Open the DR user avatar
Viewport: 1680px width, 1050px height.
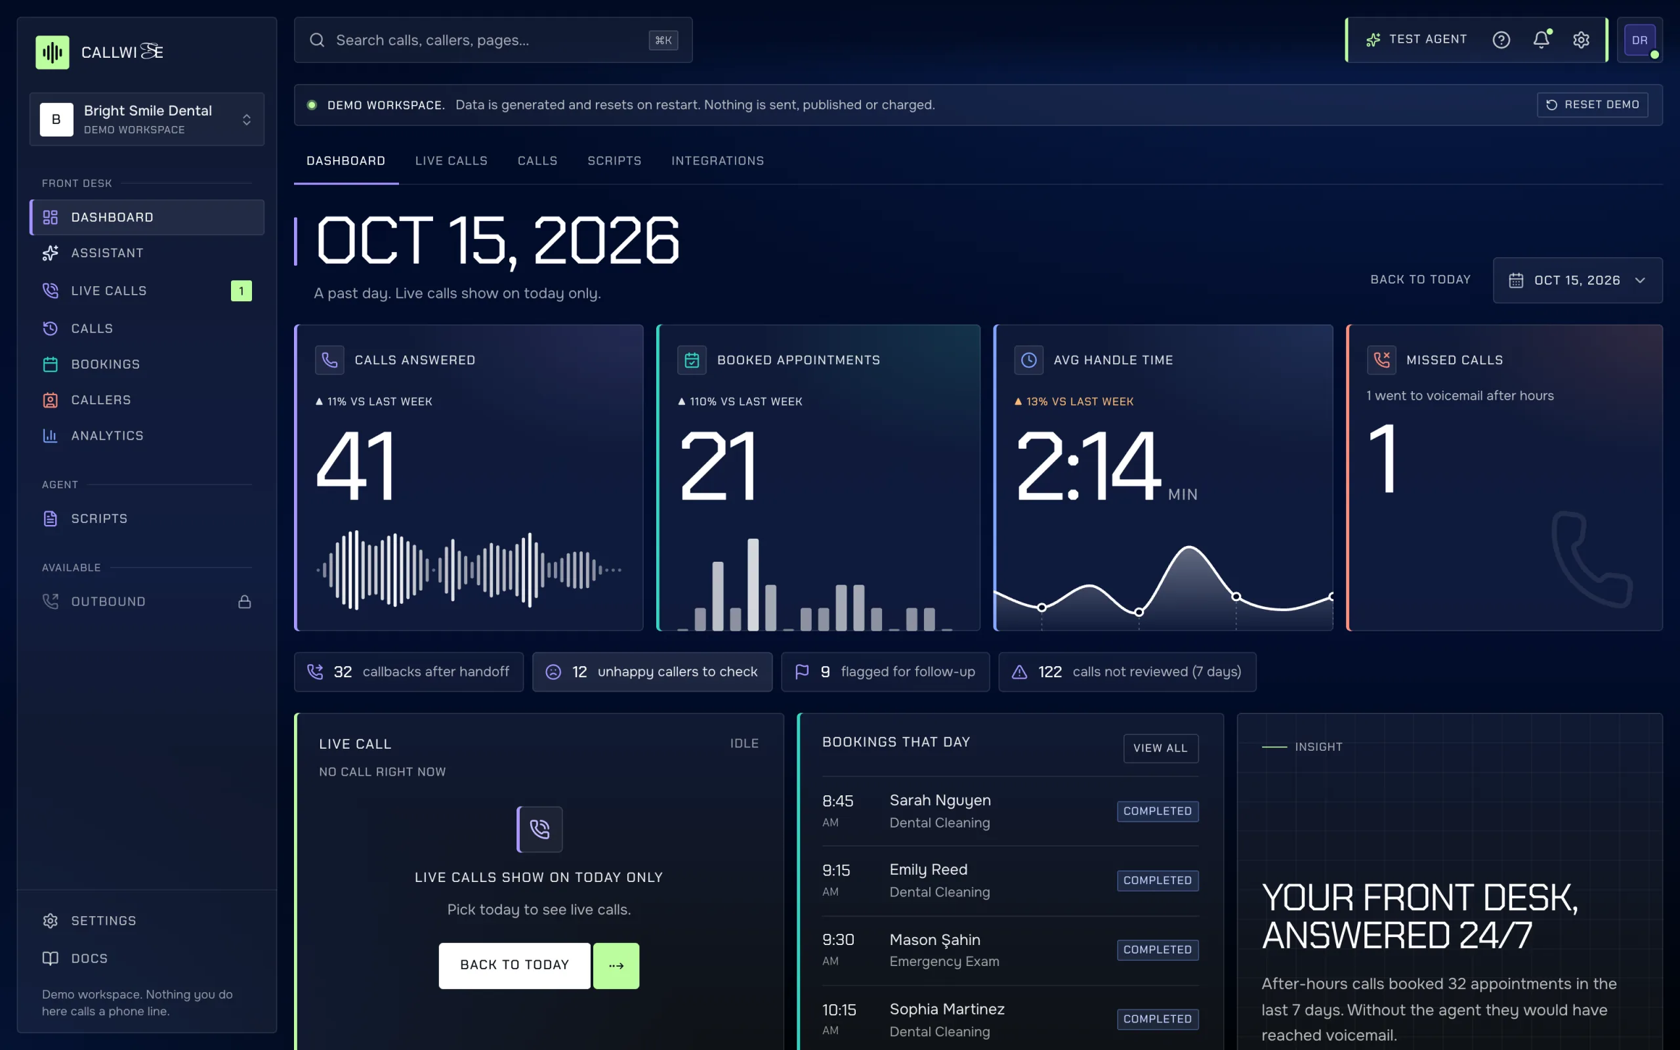[x=1640, y=39]
